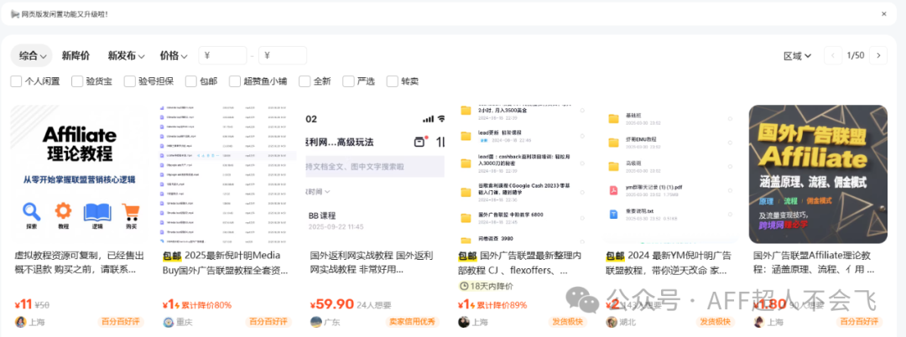Open the file-list thumbnail of 倪叶明Media Buy listing
The height and width of the screenshot is (337, 906).
pos(227,174)
